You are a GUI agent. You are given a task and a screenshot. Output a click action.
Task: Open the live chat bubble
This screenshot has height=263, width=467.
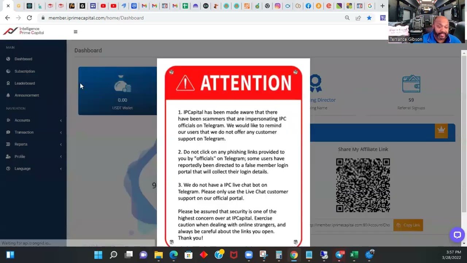tap(457, 235)
